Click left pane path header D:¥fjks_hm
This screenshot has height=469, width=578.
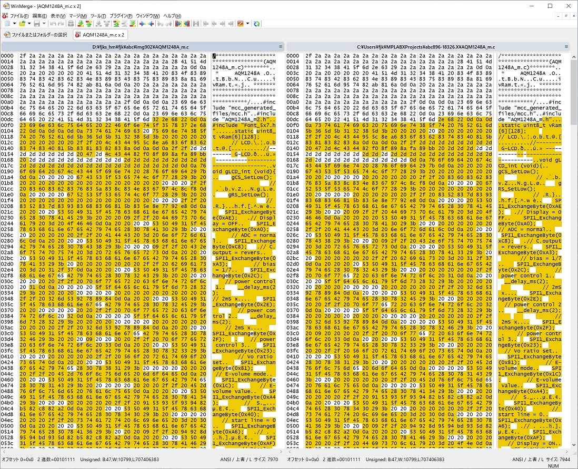click(x=141, y=47)
